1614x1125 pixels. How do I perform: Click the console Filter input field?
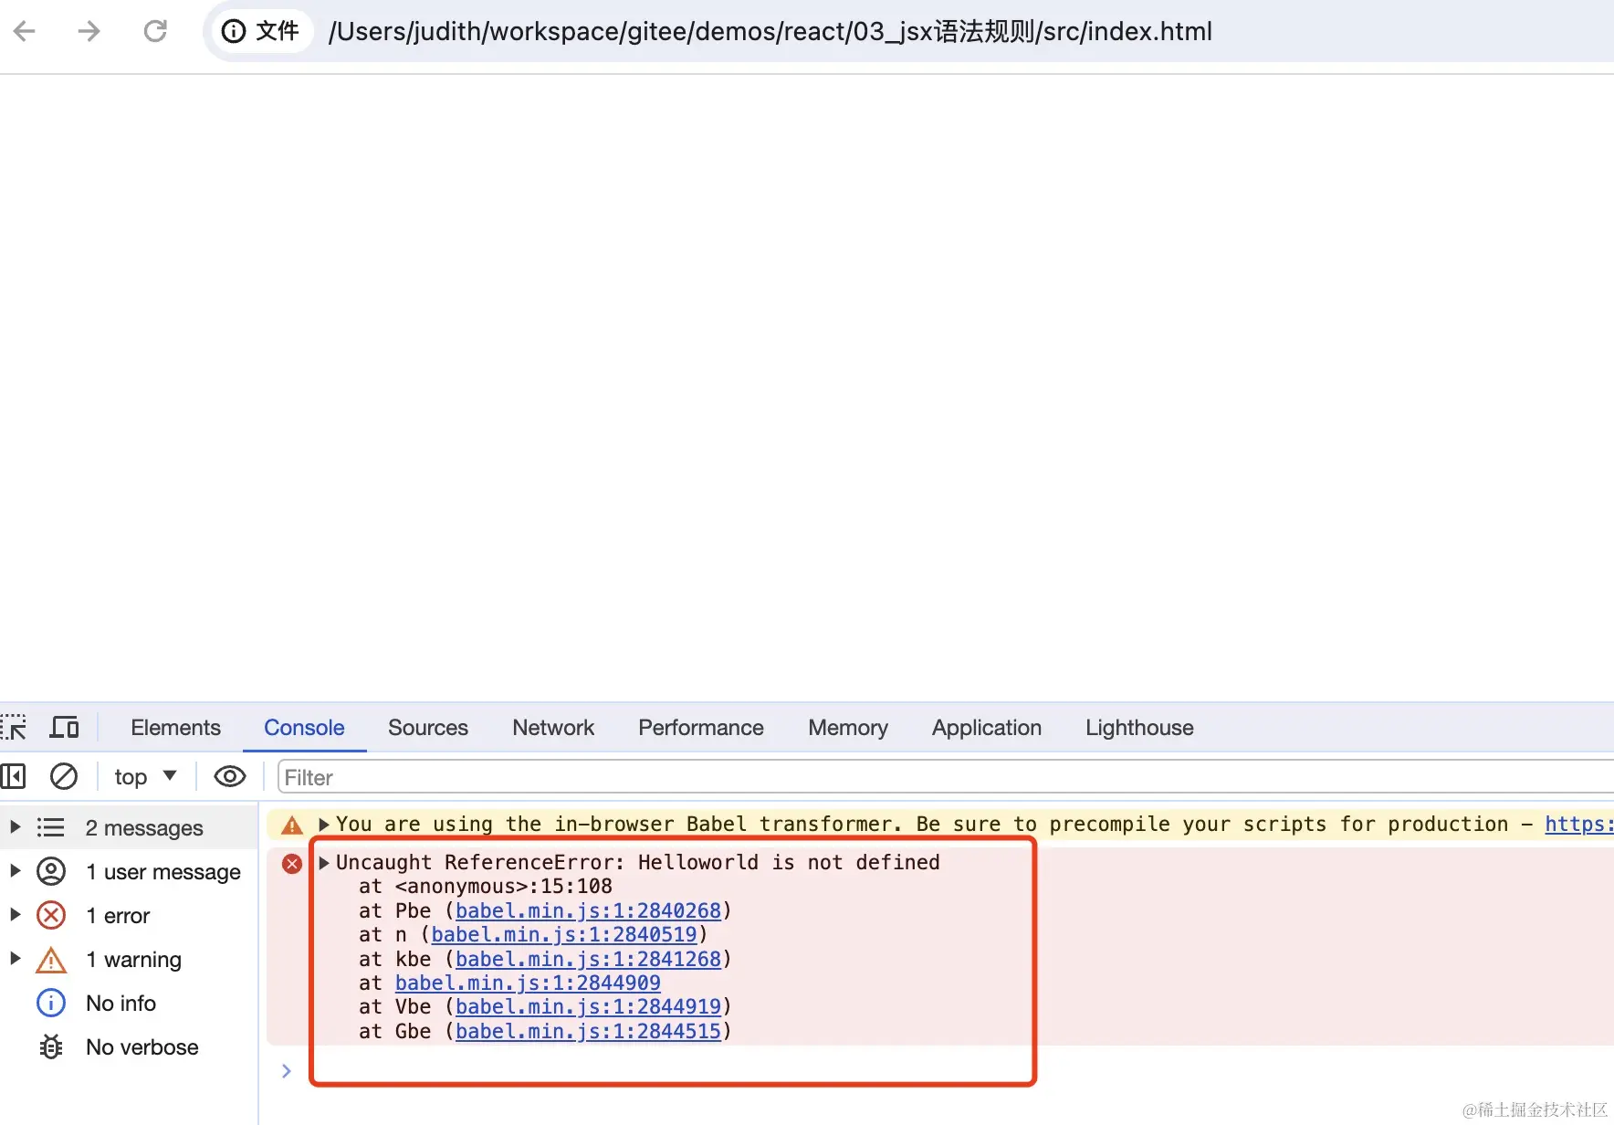click(x=945, y=777)
